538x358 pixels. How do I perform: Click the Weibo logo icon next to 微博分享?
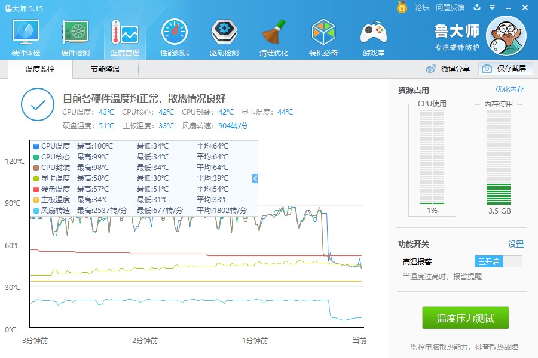(x=430, y=69)
